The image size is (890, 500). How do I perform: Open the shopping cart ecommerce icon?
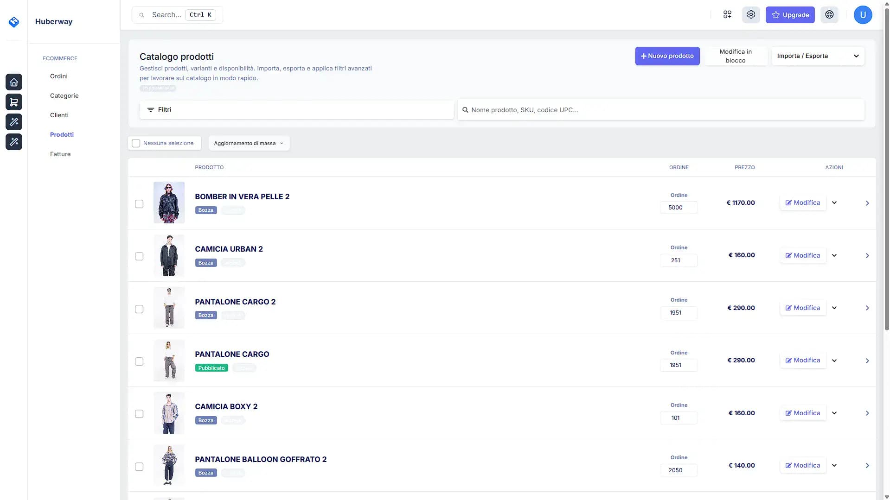click(x=14, y=102)
